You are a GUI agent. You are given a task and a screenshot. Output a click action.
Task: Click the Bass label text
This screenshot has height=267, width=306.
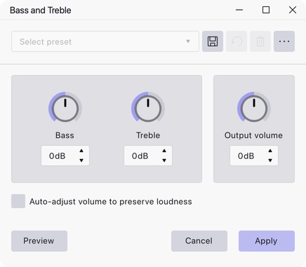point(65,135)
